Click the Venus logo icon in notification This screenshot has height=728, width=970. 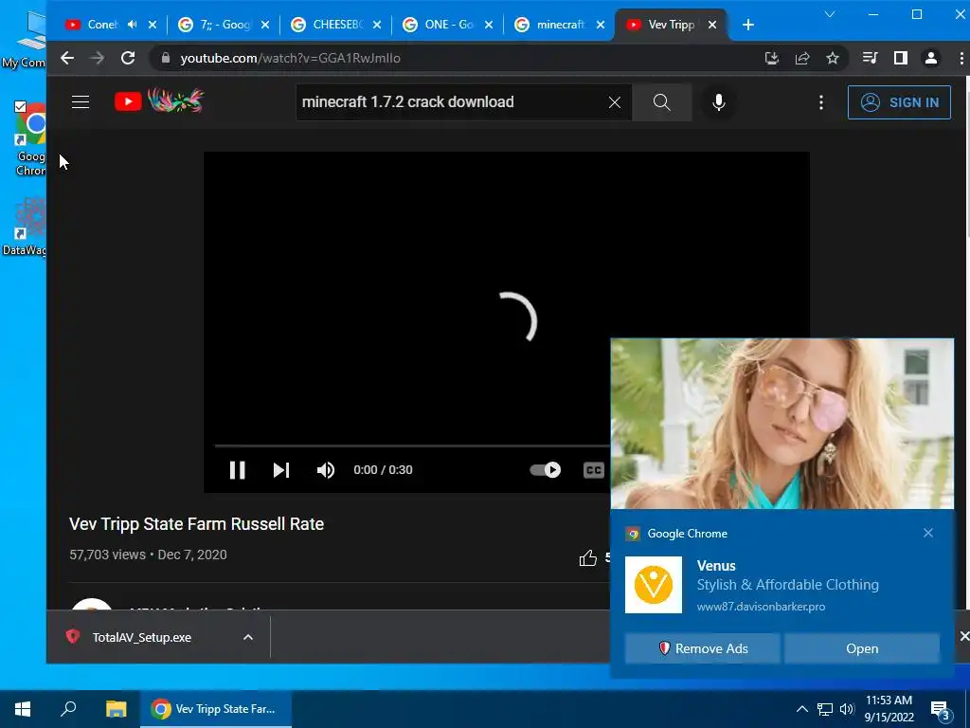pos(654,584)
